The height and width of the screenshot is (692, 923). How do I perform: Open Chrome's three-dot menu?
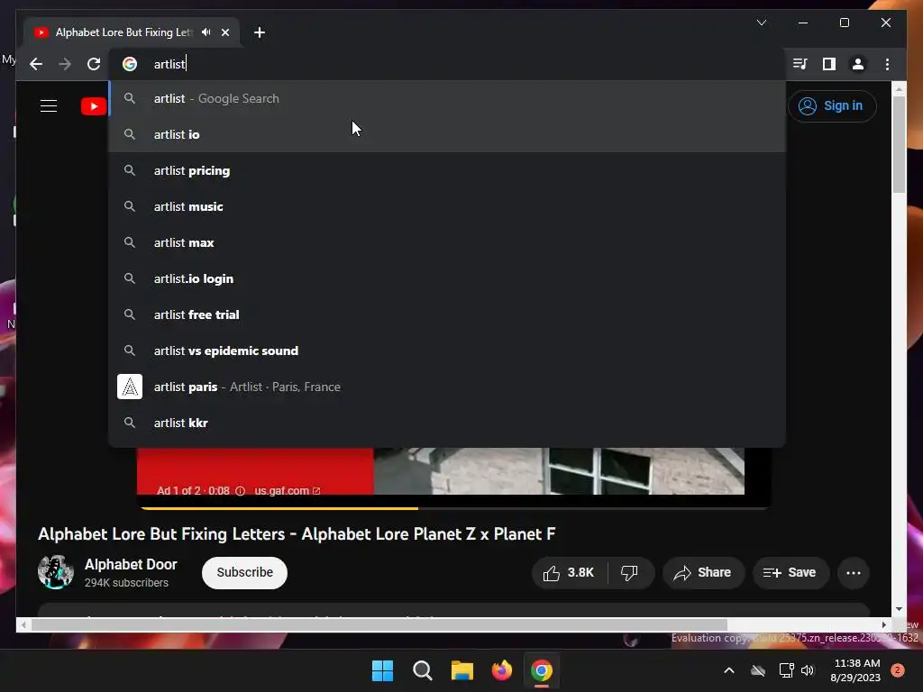[x=888, y=64]
